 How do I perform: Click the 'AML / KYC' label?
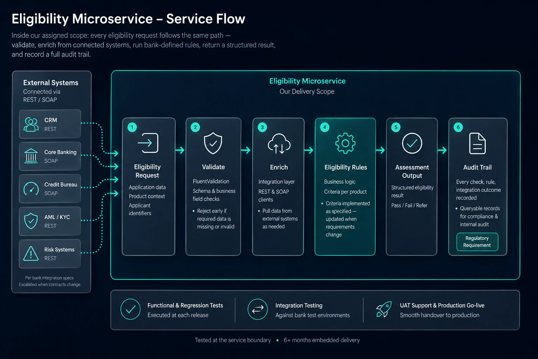click(57, 217)
